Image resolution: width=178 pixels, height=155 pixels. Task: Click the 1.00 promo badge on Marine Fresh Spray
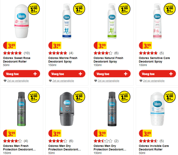point(79,9)
